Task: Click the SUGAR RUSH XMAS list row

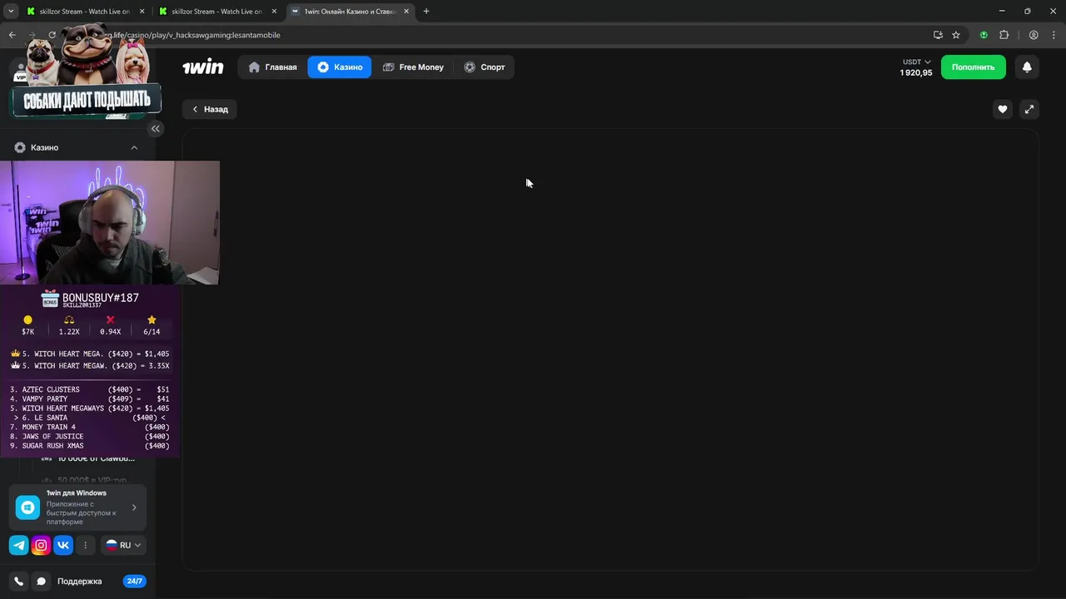Action: (x=89, y=446)
